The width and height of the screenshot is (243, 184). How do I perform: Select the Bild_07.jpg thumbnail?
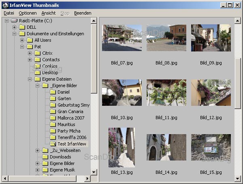pyautogui.click(x=122, y=38)
